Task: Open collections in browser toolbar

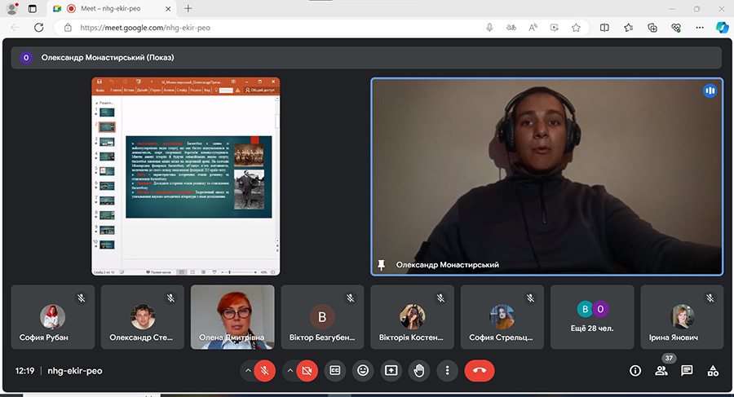Action: point(652,28)
